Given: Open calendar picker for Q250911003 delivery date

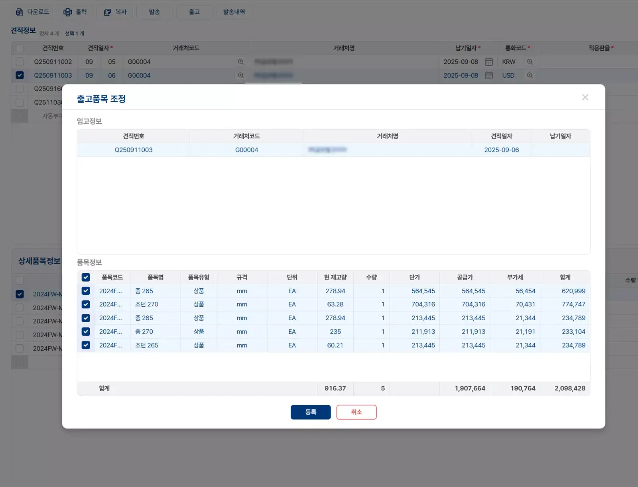Looking at the screenshot, I should 488,75.
